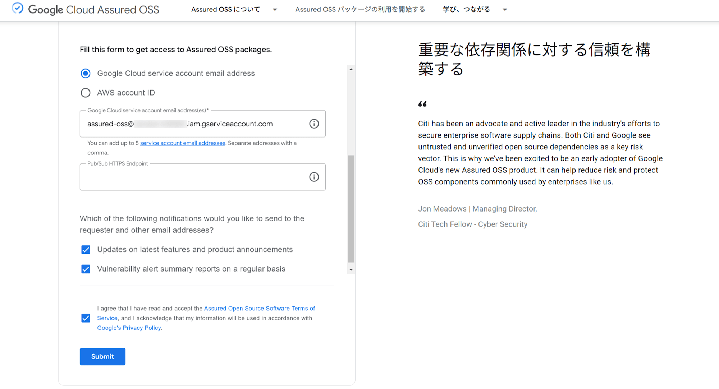Viewport: 719px width, 389px height.
Task: Select the AWS account ID radio button
Action: click(x=86, y=92)
